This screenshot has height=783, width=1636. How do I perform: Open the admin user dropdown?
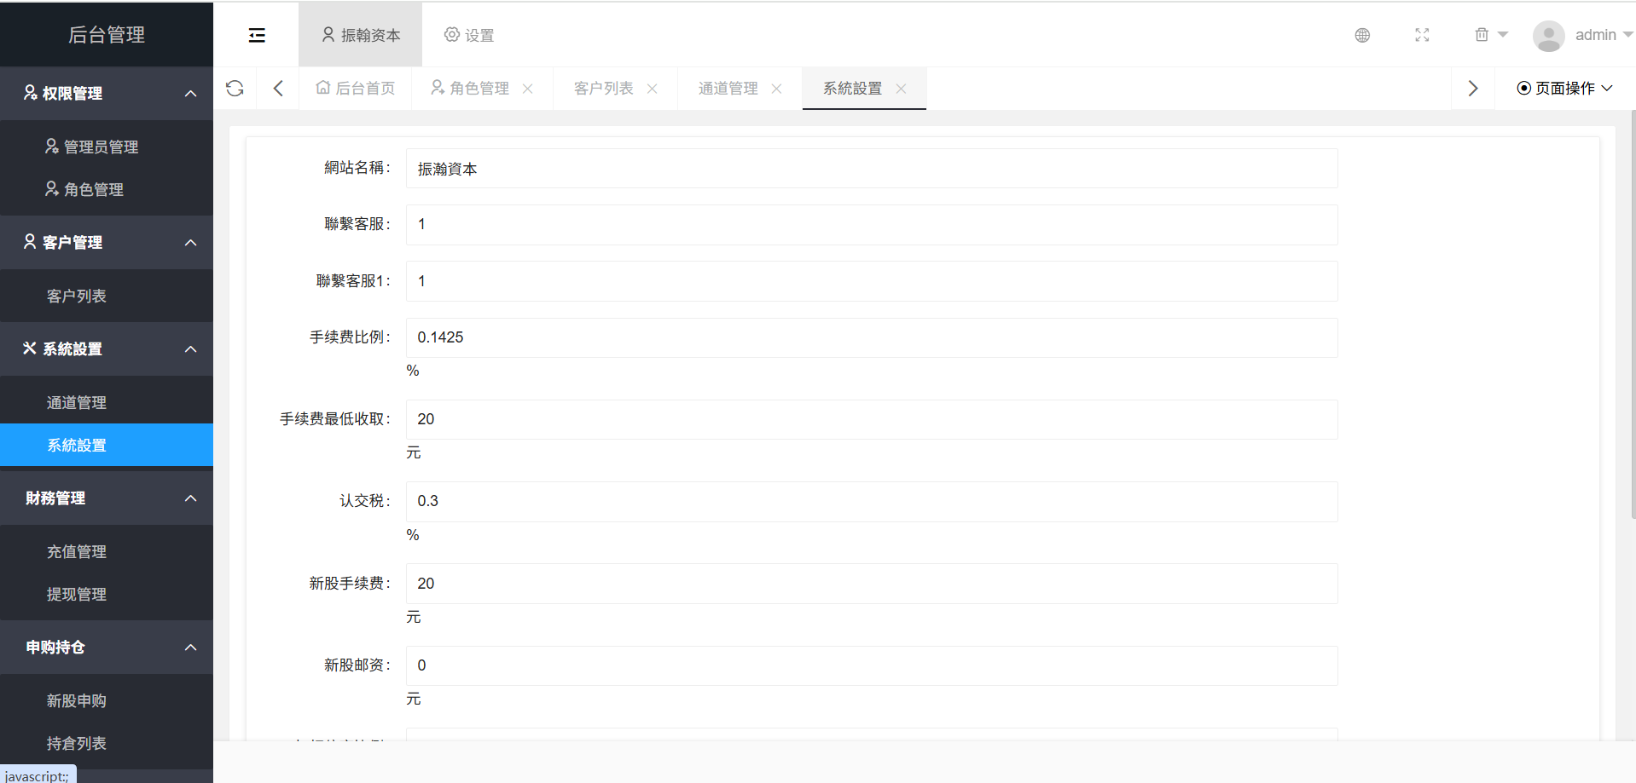click(1604, 35)
